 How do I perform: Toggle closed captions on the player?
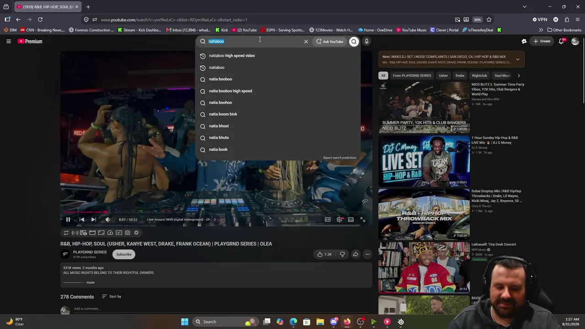[x=328, y=220]
